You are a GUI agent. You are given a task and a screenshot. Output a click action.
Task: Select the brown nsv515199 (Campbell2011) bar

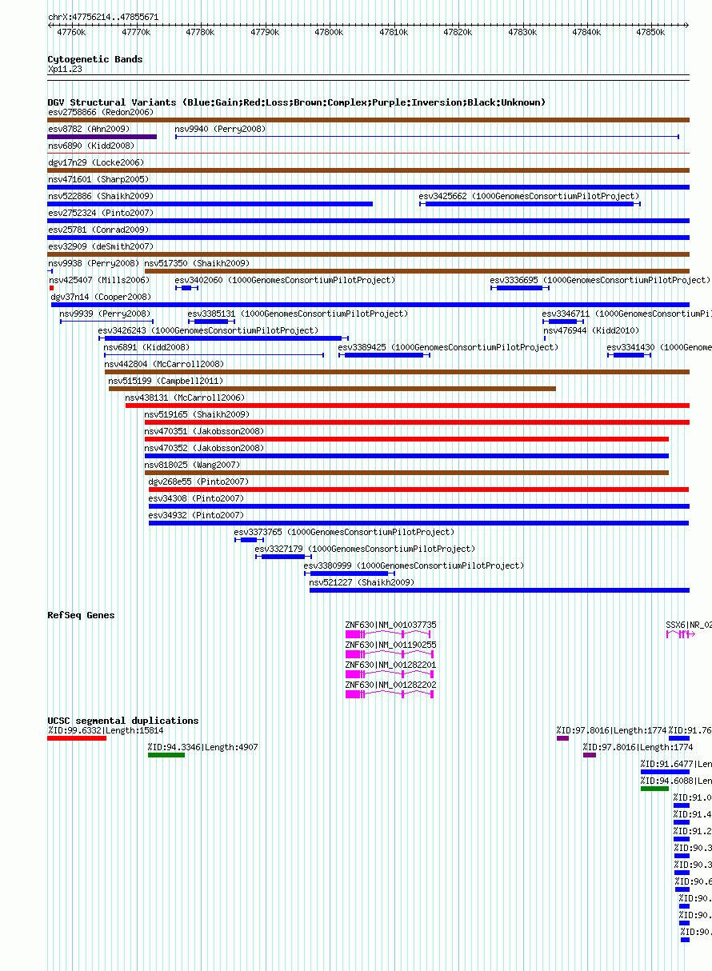tap(332, 389)
